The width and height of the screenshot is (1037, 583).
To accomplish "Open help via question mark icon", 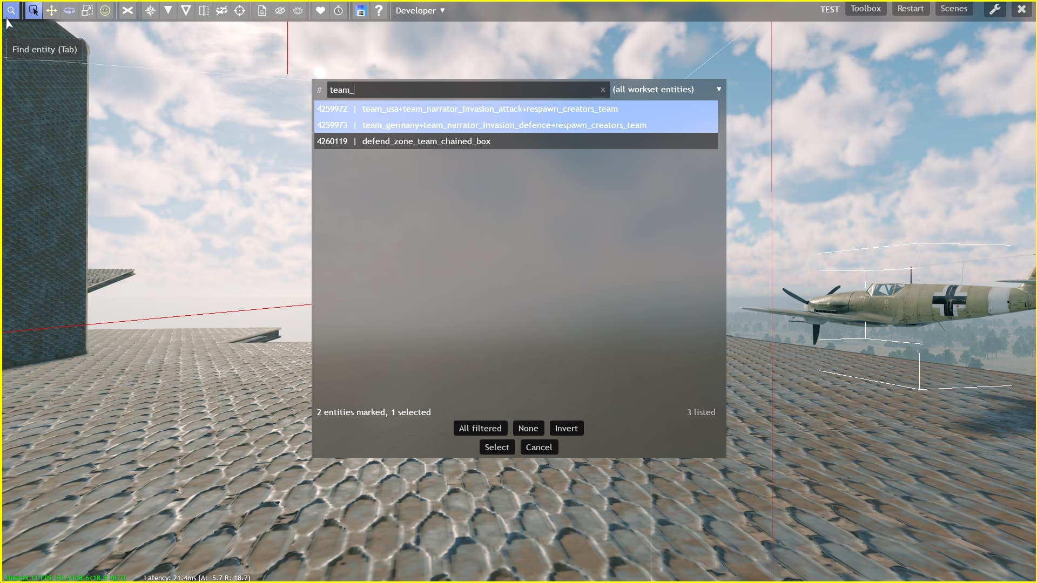I will coord(379,10).
